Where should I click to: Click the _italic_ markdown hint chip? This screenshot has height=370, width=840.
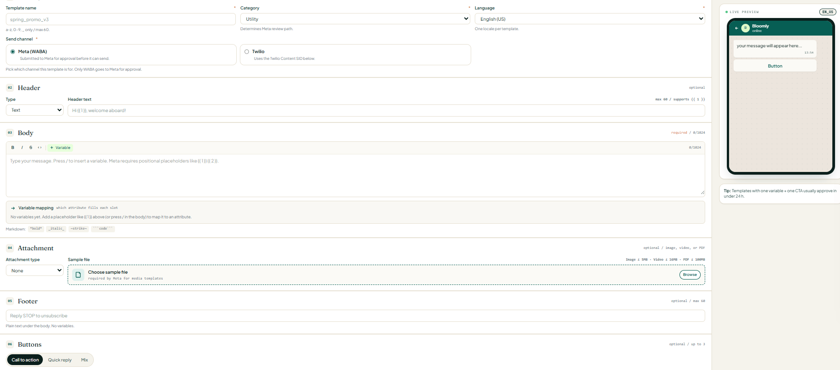(56, 229)
